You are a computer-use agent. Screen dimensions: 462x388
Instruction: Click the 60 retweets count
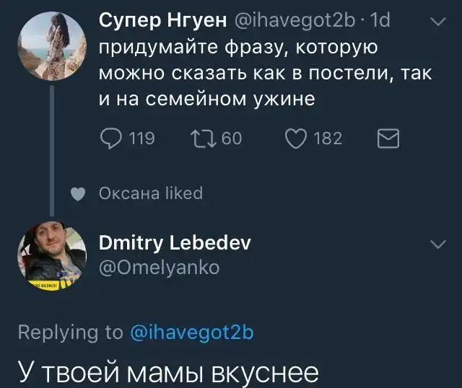231,138
